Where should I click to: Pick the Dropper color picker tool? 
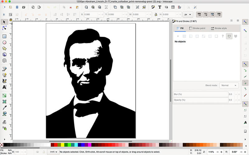coord(4,108)
